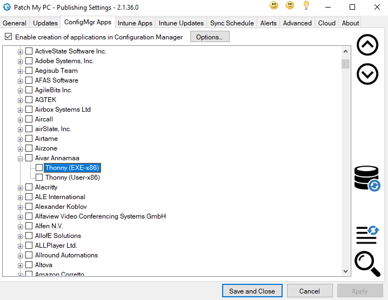The height and width of the screenshot is (300, 388).
Task: Click the database sync icon
Action: [367, 178]
